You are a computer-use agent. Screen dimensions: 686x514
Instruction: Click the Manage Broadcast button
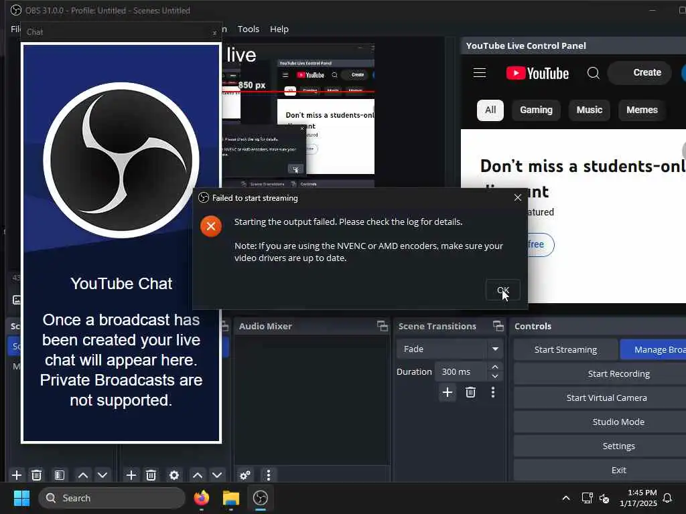[653, 349]
